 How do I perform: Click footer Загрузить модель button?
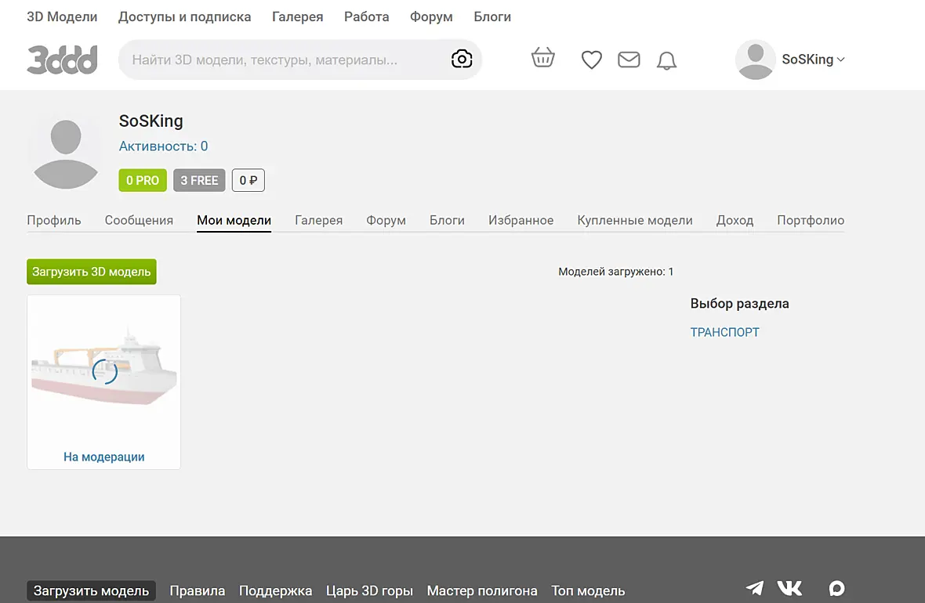(x=92, y=590)
